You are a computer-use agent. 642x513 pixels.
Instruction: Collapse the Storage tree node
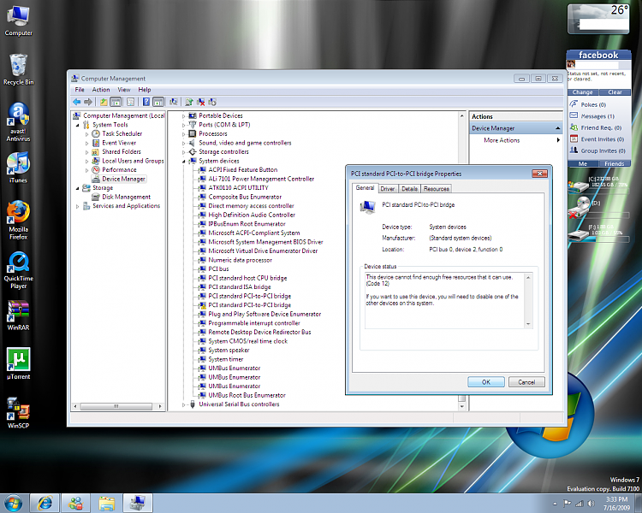(77, 188)
